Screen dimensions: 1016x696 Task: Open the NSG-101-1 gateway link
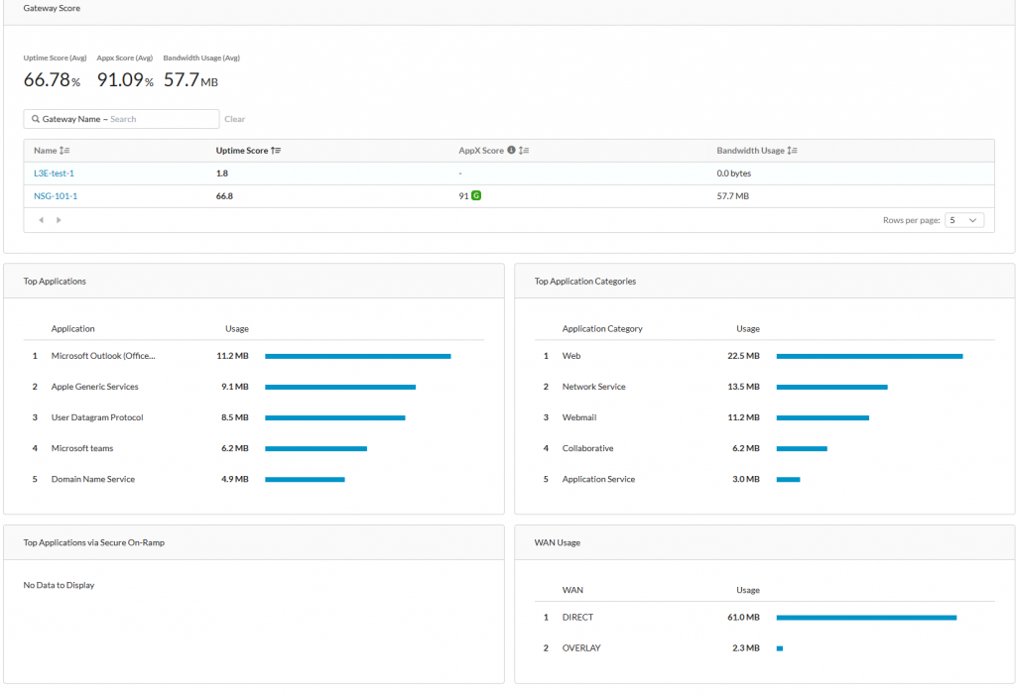pyautogui.click(x=56, y=196)
